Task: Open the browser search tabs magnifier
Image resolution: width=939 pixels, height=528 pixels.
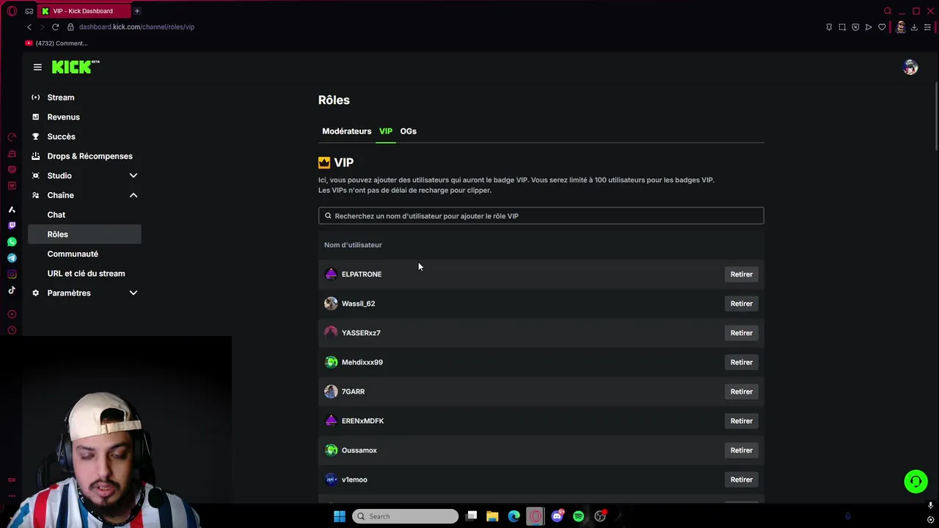Action: 888,11
